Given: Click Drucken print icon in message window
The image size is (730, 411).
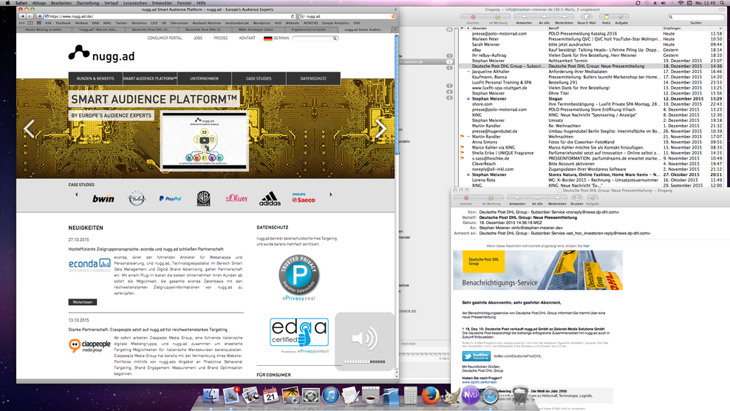Looking at the screenshot, I should click(x=576, y=198).
